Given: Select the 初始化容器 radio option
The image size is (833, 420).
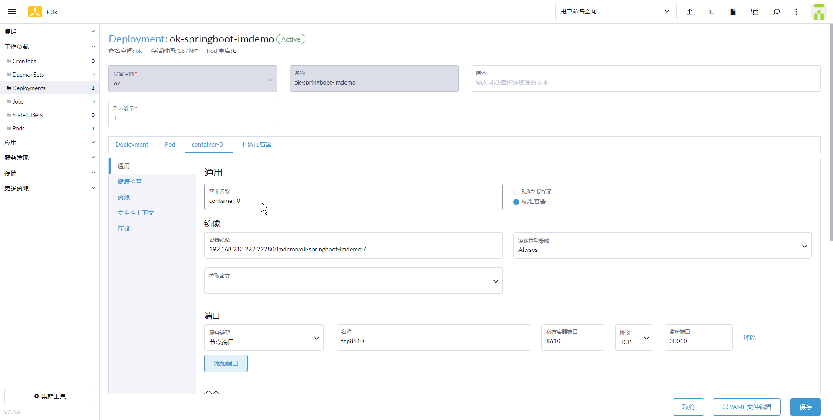Looking at the screenshot, I should tap(516, 191).
